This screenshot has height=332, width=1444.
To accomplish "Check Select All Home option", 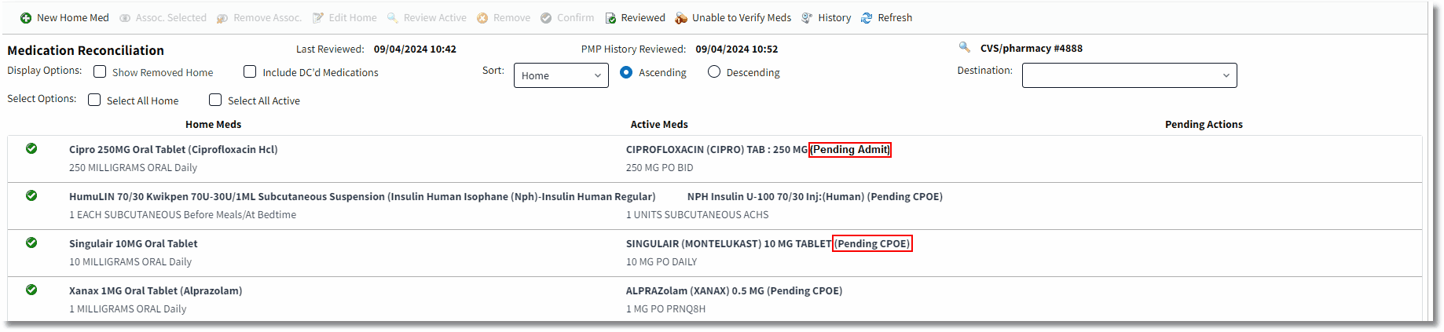I will [94, 100].
